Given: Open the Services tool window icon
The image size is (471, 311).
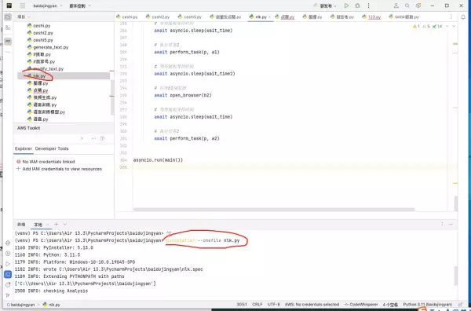Looking at the screenshot, I should pyautogui.click(x=8, y=254).
